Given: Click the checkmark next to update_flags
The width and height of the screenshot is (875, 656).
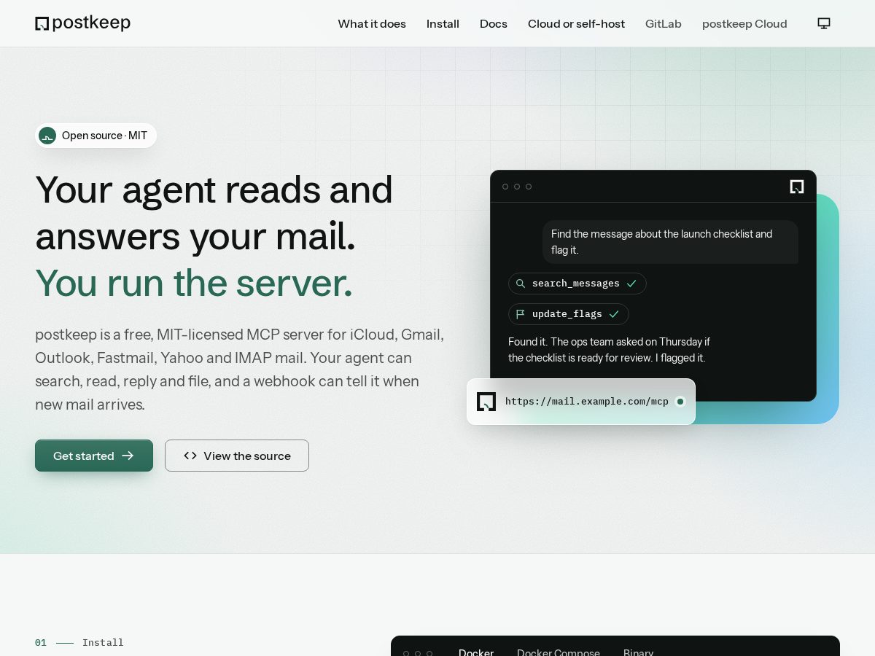Looking at the screenshot, I should pyautogui.click(x=614, y=314).
